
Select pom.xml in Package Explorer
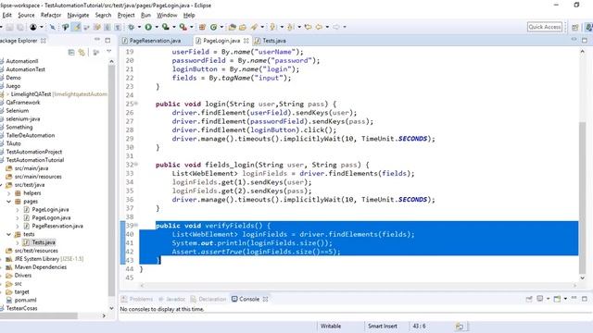click(x=25, y=300)
